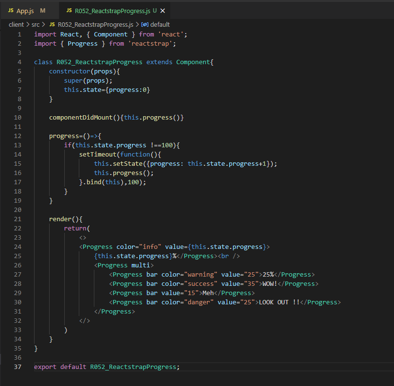
Task: Click the "danger" color value on line 30
Action: [199, 302]
